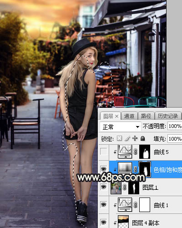Click the 填充 fill value field
This screenshot has width=182, height=228.
[175, 139]
